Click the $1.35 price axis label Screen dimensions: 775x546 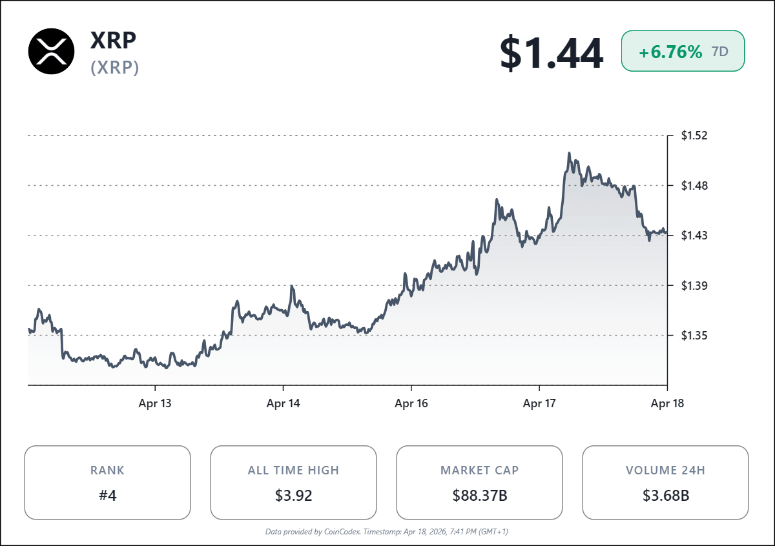point(695,335)
